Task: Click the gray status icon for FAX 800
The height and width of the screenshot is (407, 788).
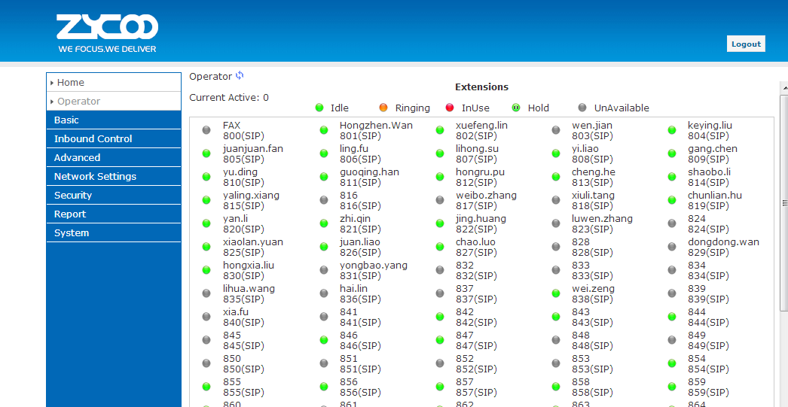Action: coord(206,130)
